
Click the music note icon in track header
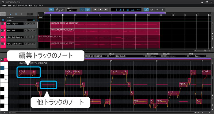[x=10, y=14]
